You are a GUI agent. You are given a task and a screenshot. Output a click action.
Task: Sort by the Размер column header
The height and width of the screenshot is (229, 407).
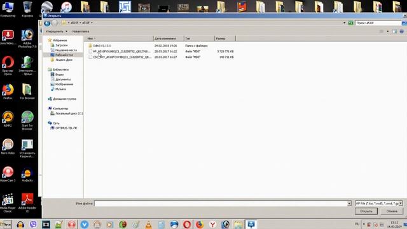coord(224,38)
